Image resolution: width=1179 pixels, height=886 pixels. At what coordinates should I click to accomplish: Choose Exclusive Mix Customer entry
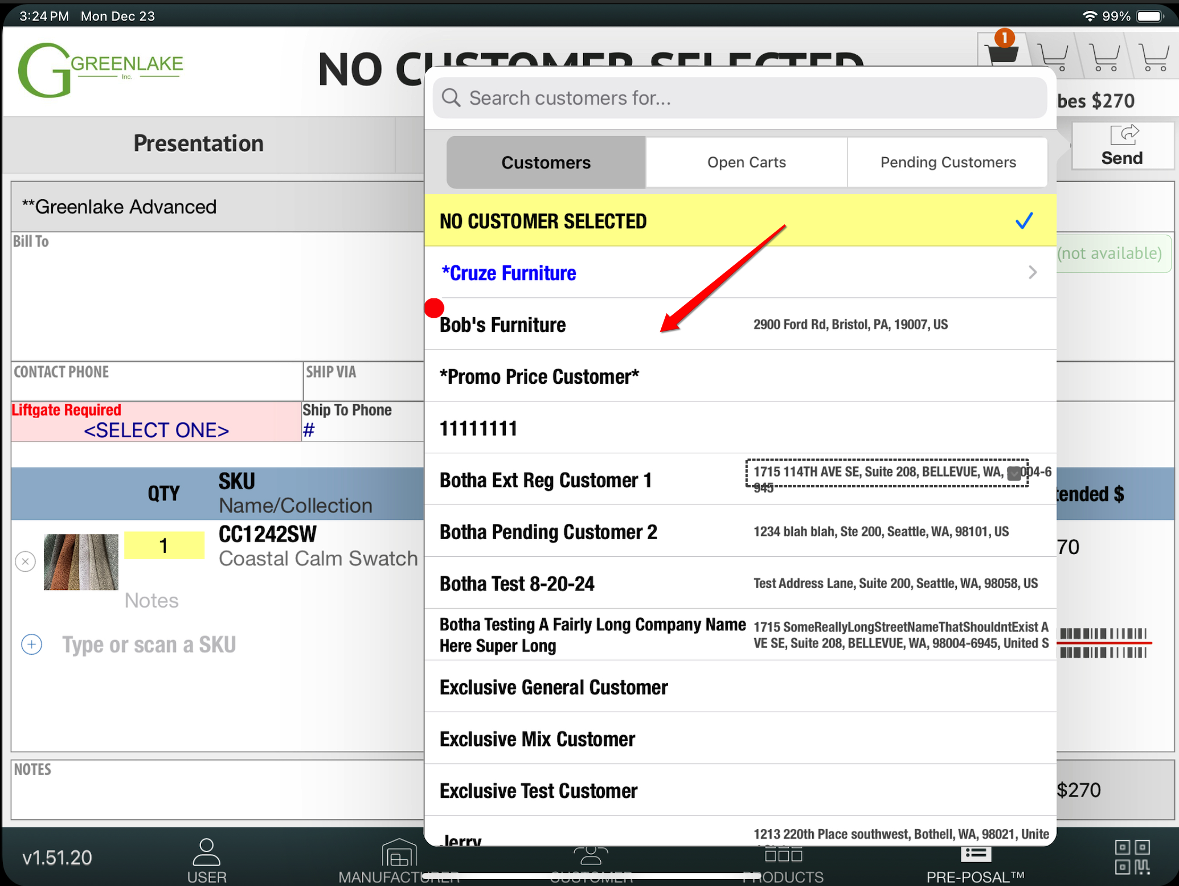(537, 739)
